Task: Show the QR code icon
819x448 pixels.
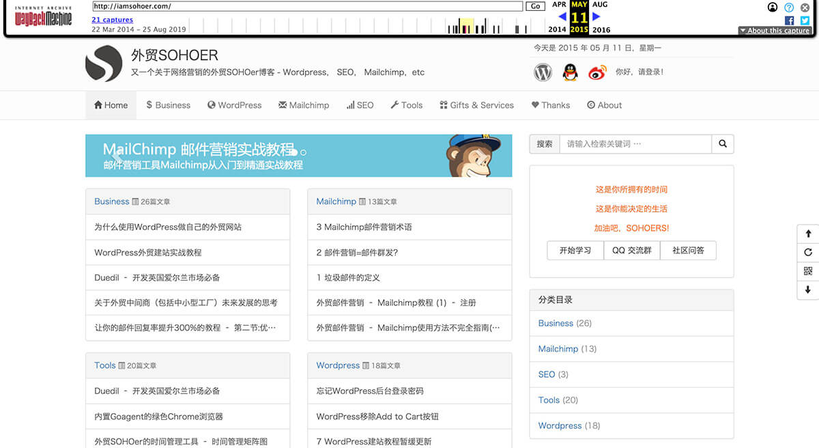Action: tap(808, 271)
